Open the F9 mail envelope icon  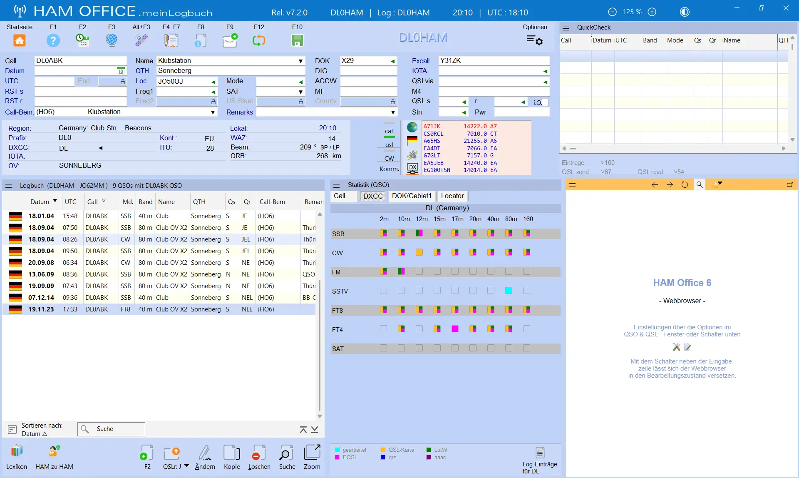(x=230, y=40)
